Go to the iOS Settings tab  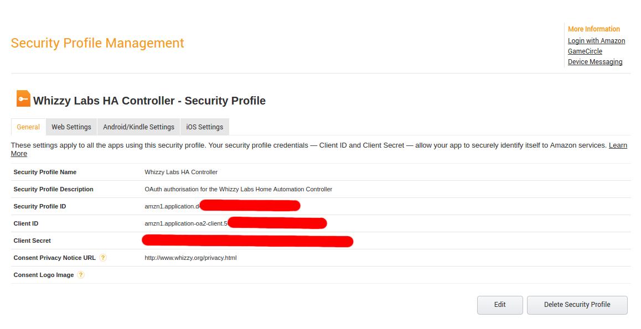click(205, 127)
